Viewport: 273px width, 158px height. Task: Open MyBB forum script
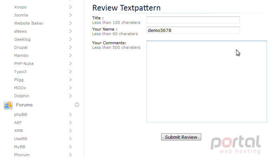coord(20,147)
